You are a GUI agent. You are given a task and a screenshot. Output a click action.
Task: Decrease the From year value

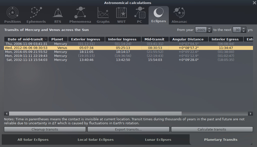209,31
